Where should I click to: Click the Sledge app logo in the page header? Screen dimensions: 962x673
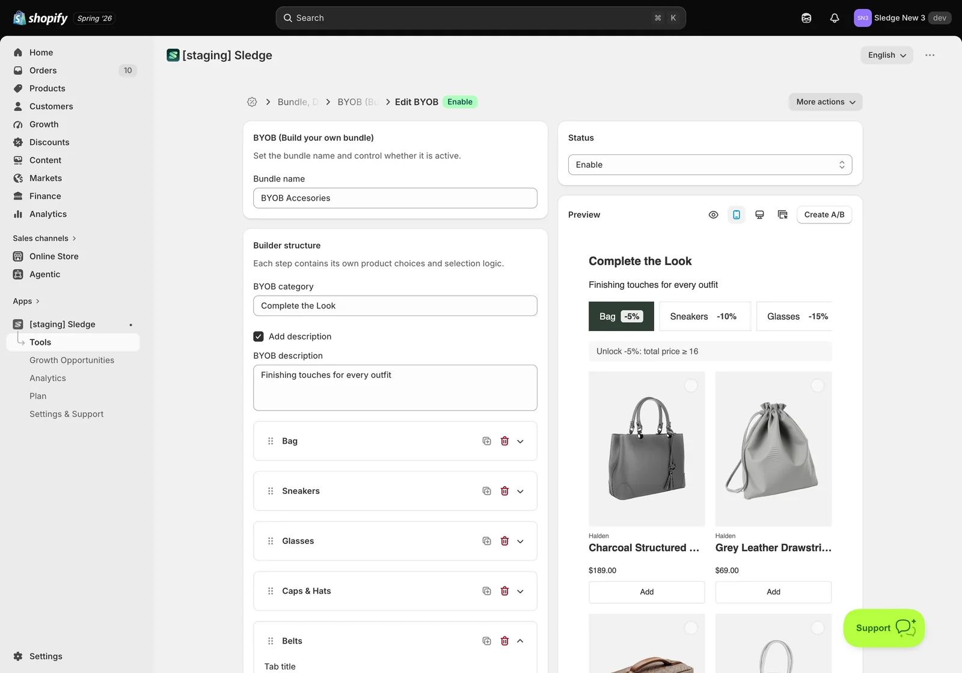point(173,55)
